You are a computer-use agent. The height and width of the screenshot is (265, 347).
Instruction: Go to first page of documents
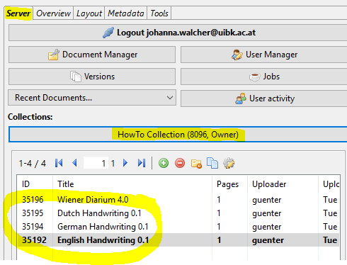[59, 163]
